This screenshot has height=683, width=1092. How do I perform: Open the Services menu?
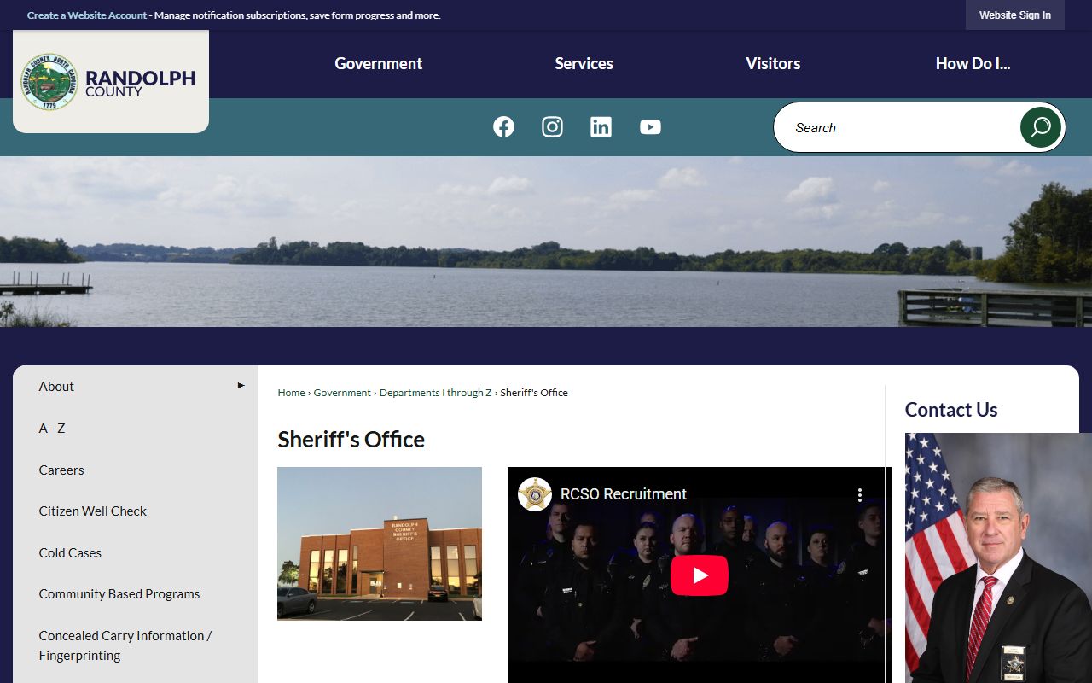pyautogui.click(x=584, y=63)
